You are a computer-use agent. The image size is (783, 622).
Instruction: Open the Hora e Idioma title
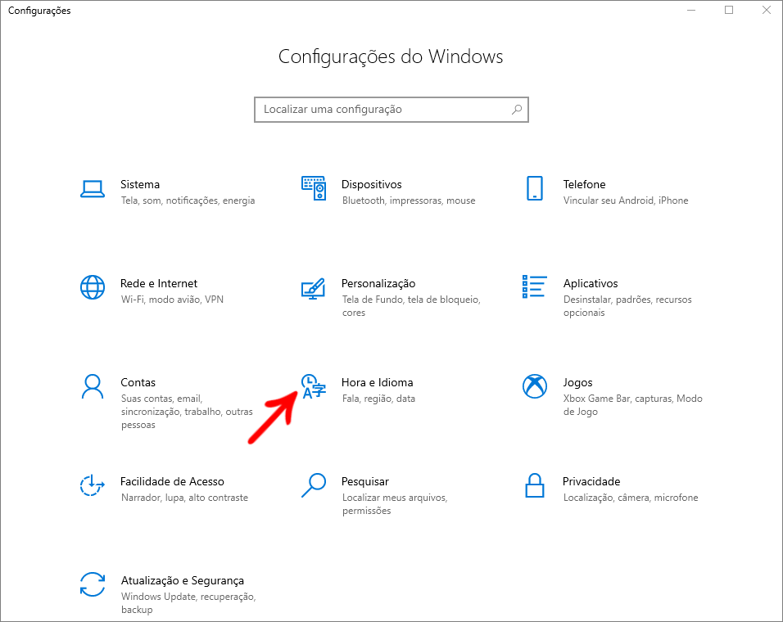pyautogui.click(x=377, y=382)
